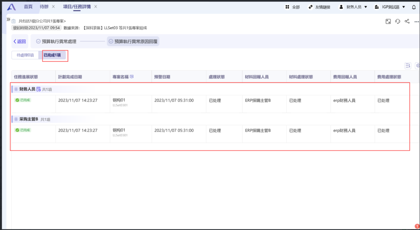Click the 費用回報人員 column header
The image size is (420, 230).
tap(345, 77)
